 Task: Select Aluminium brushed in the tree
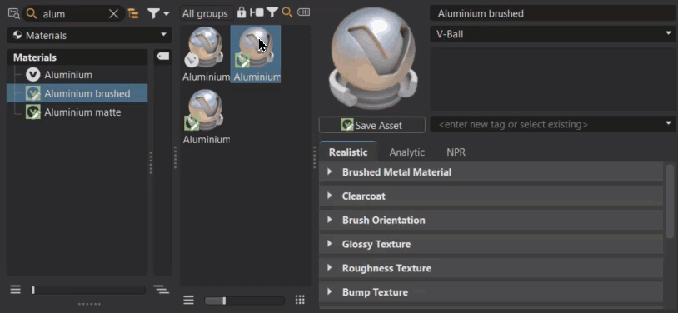[x=77, y=93]
